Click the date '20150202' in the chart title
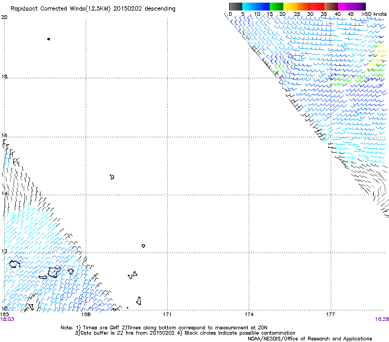 coord(128,8)
